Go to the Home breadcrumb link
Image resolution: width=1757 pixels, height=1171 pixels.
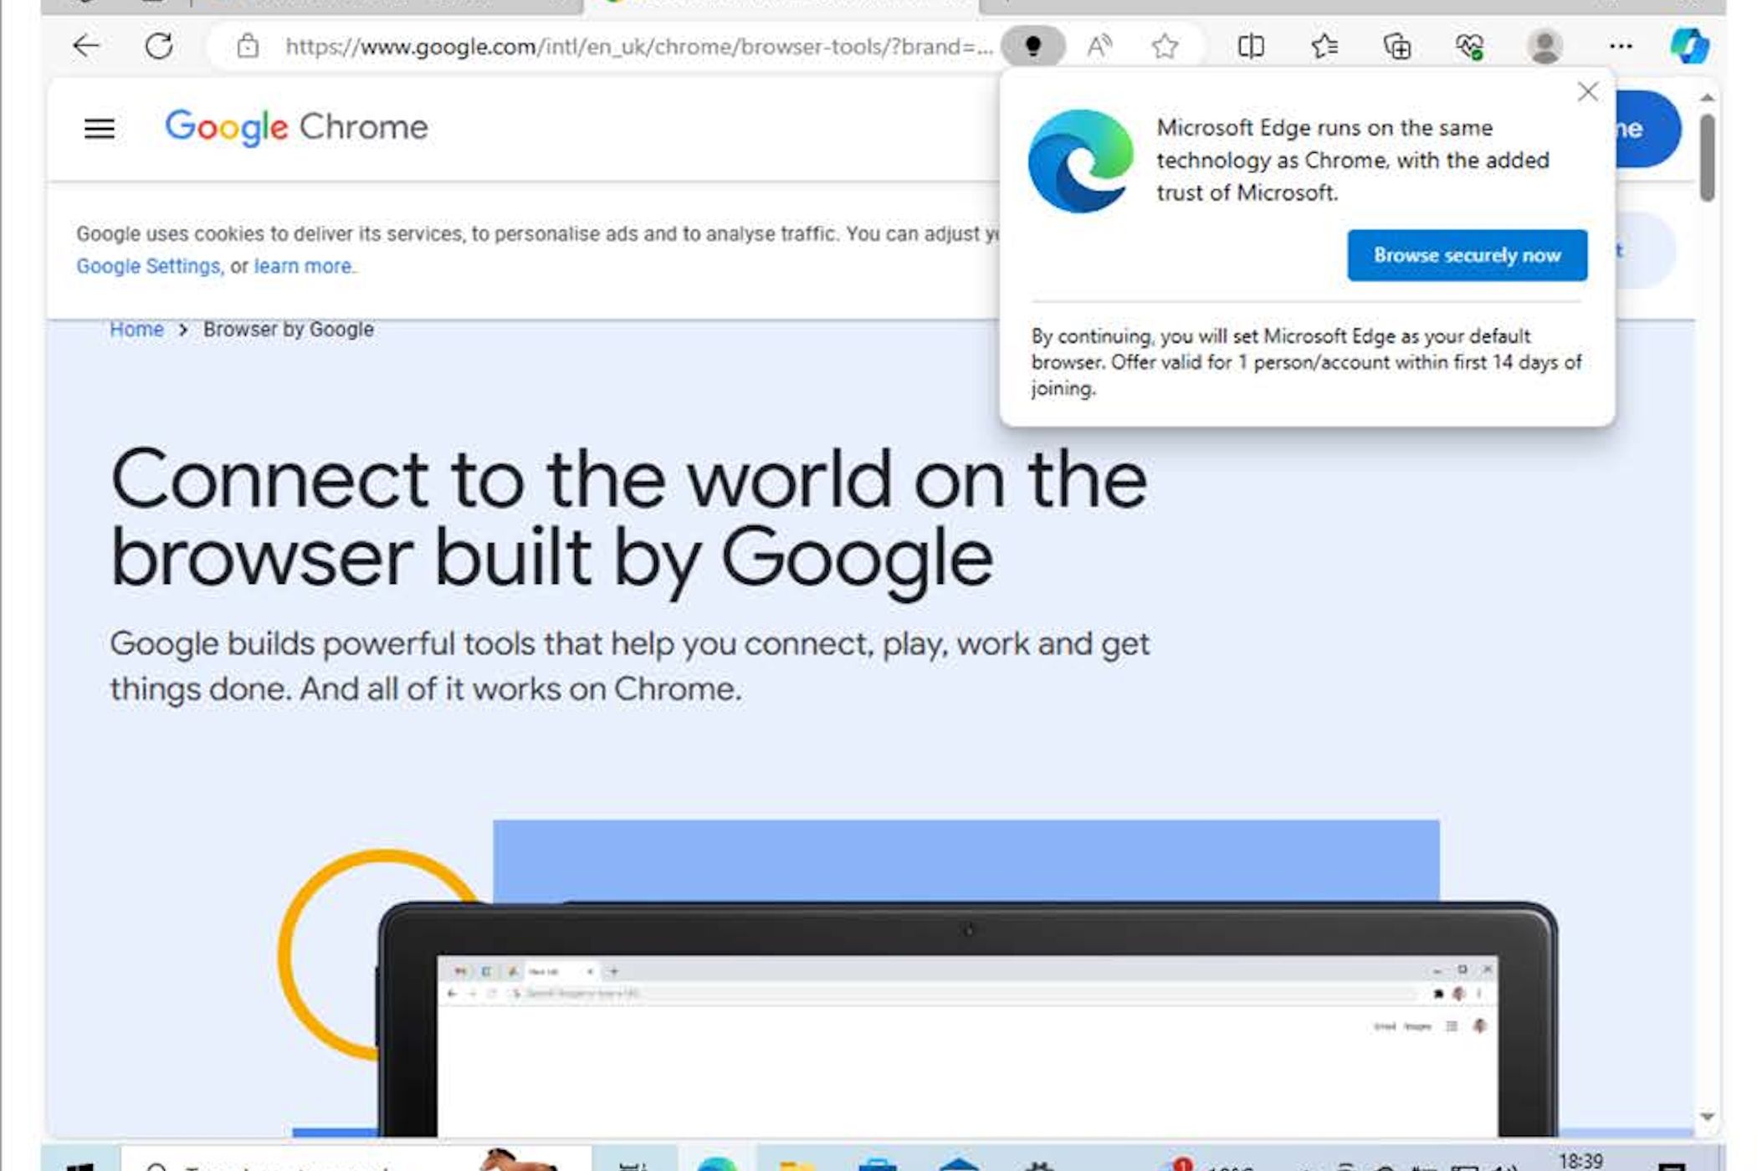point(136,330)
